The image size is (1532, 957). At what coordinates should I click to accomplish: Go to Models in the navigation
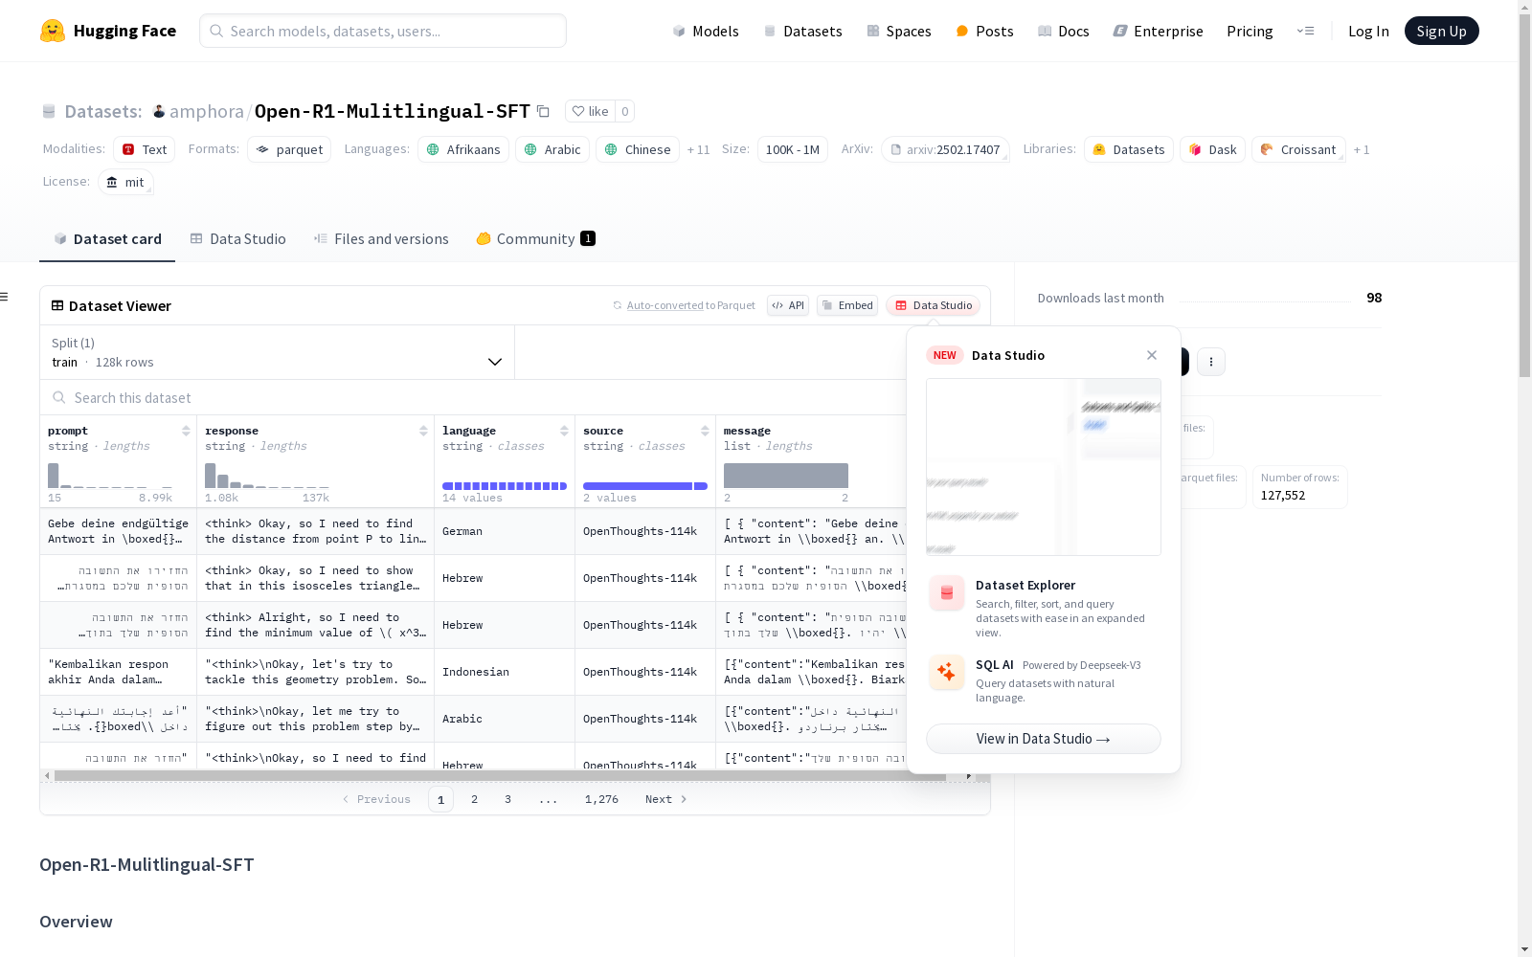click(706, 31)
